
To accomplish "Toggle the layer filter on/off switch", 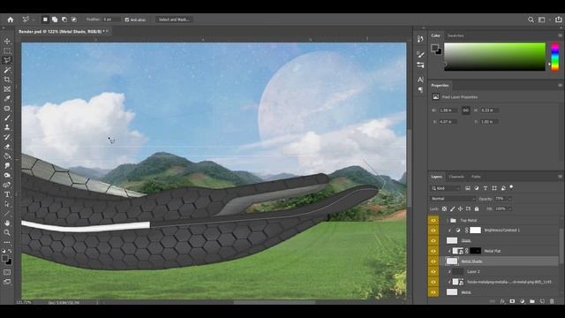I will [511, 187].
